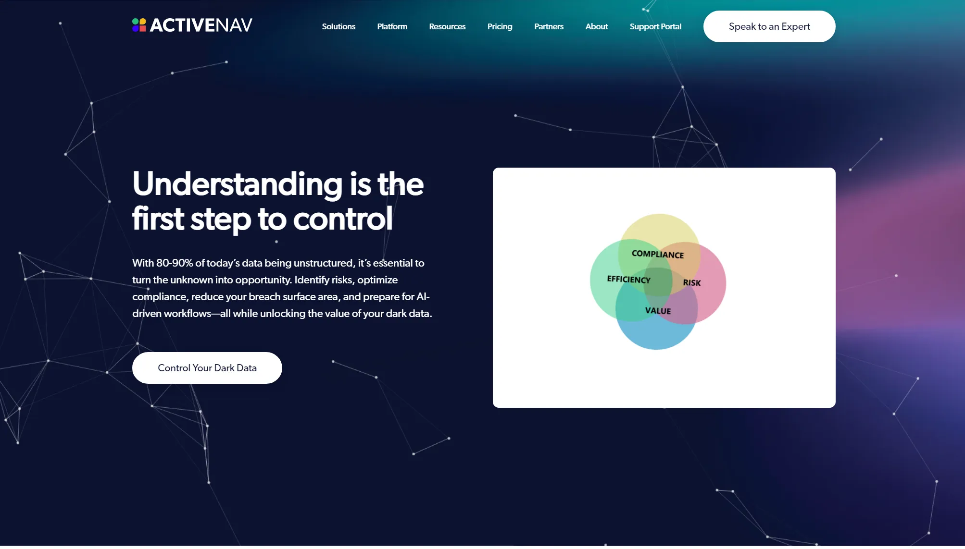Expand the Solutions dropdown menu

338,26
